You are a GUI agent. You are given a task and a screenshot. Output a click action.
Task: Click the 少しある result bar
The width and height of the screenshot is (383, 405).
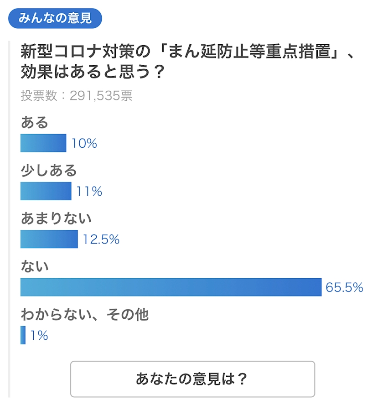(x=46, y=191)
